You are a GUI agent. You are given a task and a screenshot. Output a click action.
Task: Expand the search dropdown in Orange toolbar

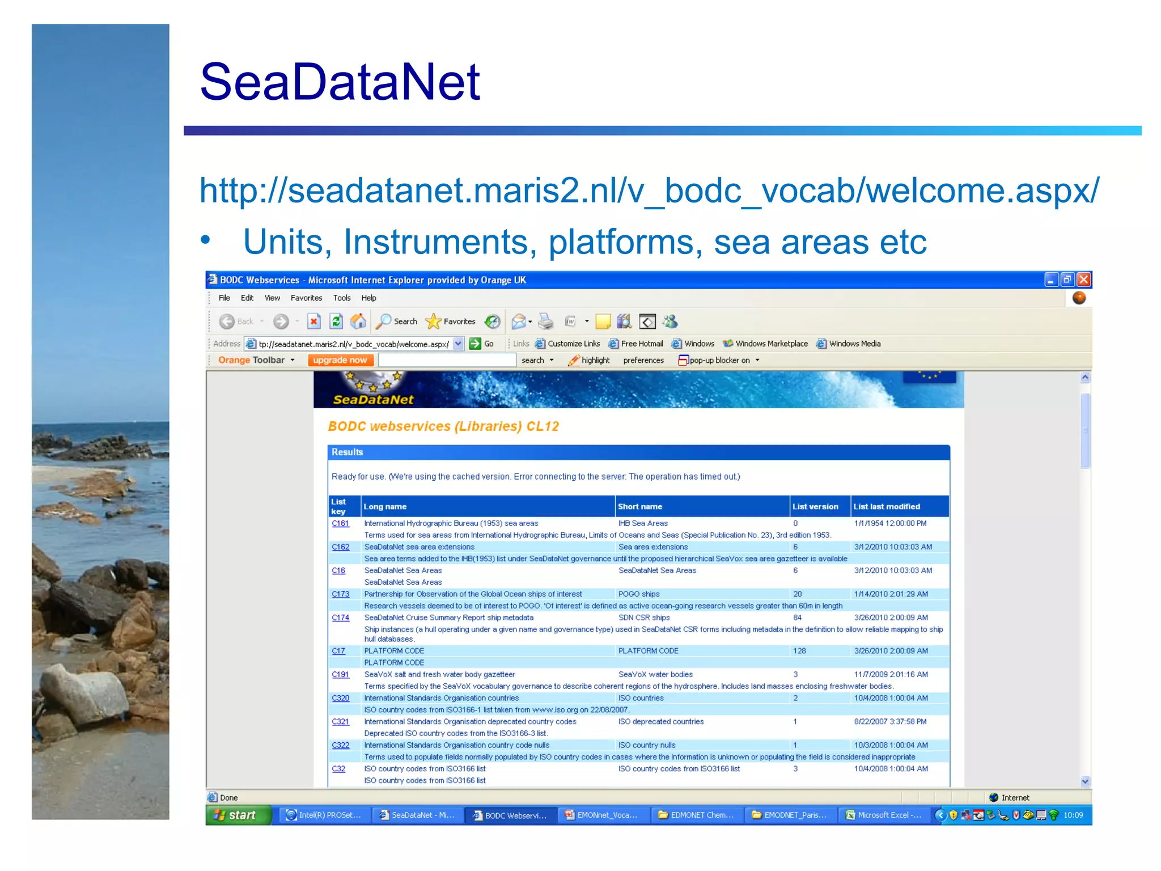(x=552, y=360)
